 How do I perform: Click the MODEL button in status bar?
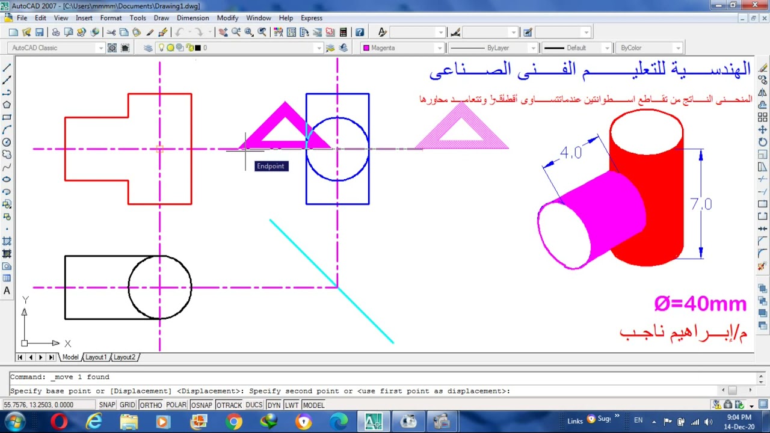(313, 405)
